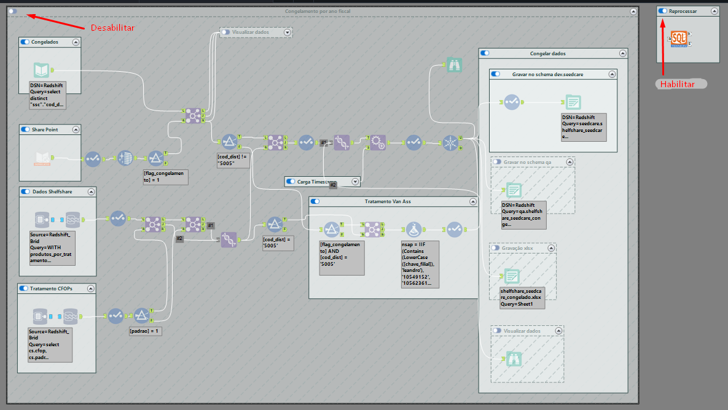Image resolution: width=728 pixels, height=410 pixels.
Task: Select the Browse tool in bottom Visualizar dados container
Action: click(514, 358)
